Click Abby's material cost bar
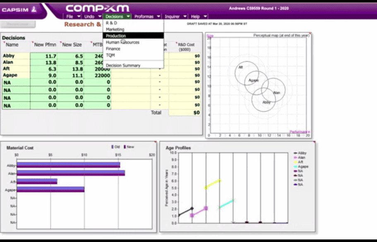This screenshot has height=242, width=377. click(x=68, y=165)
